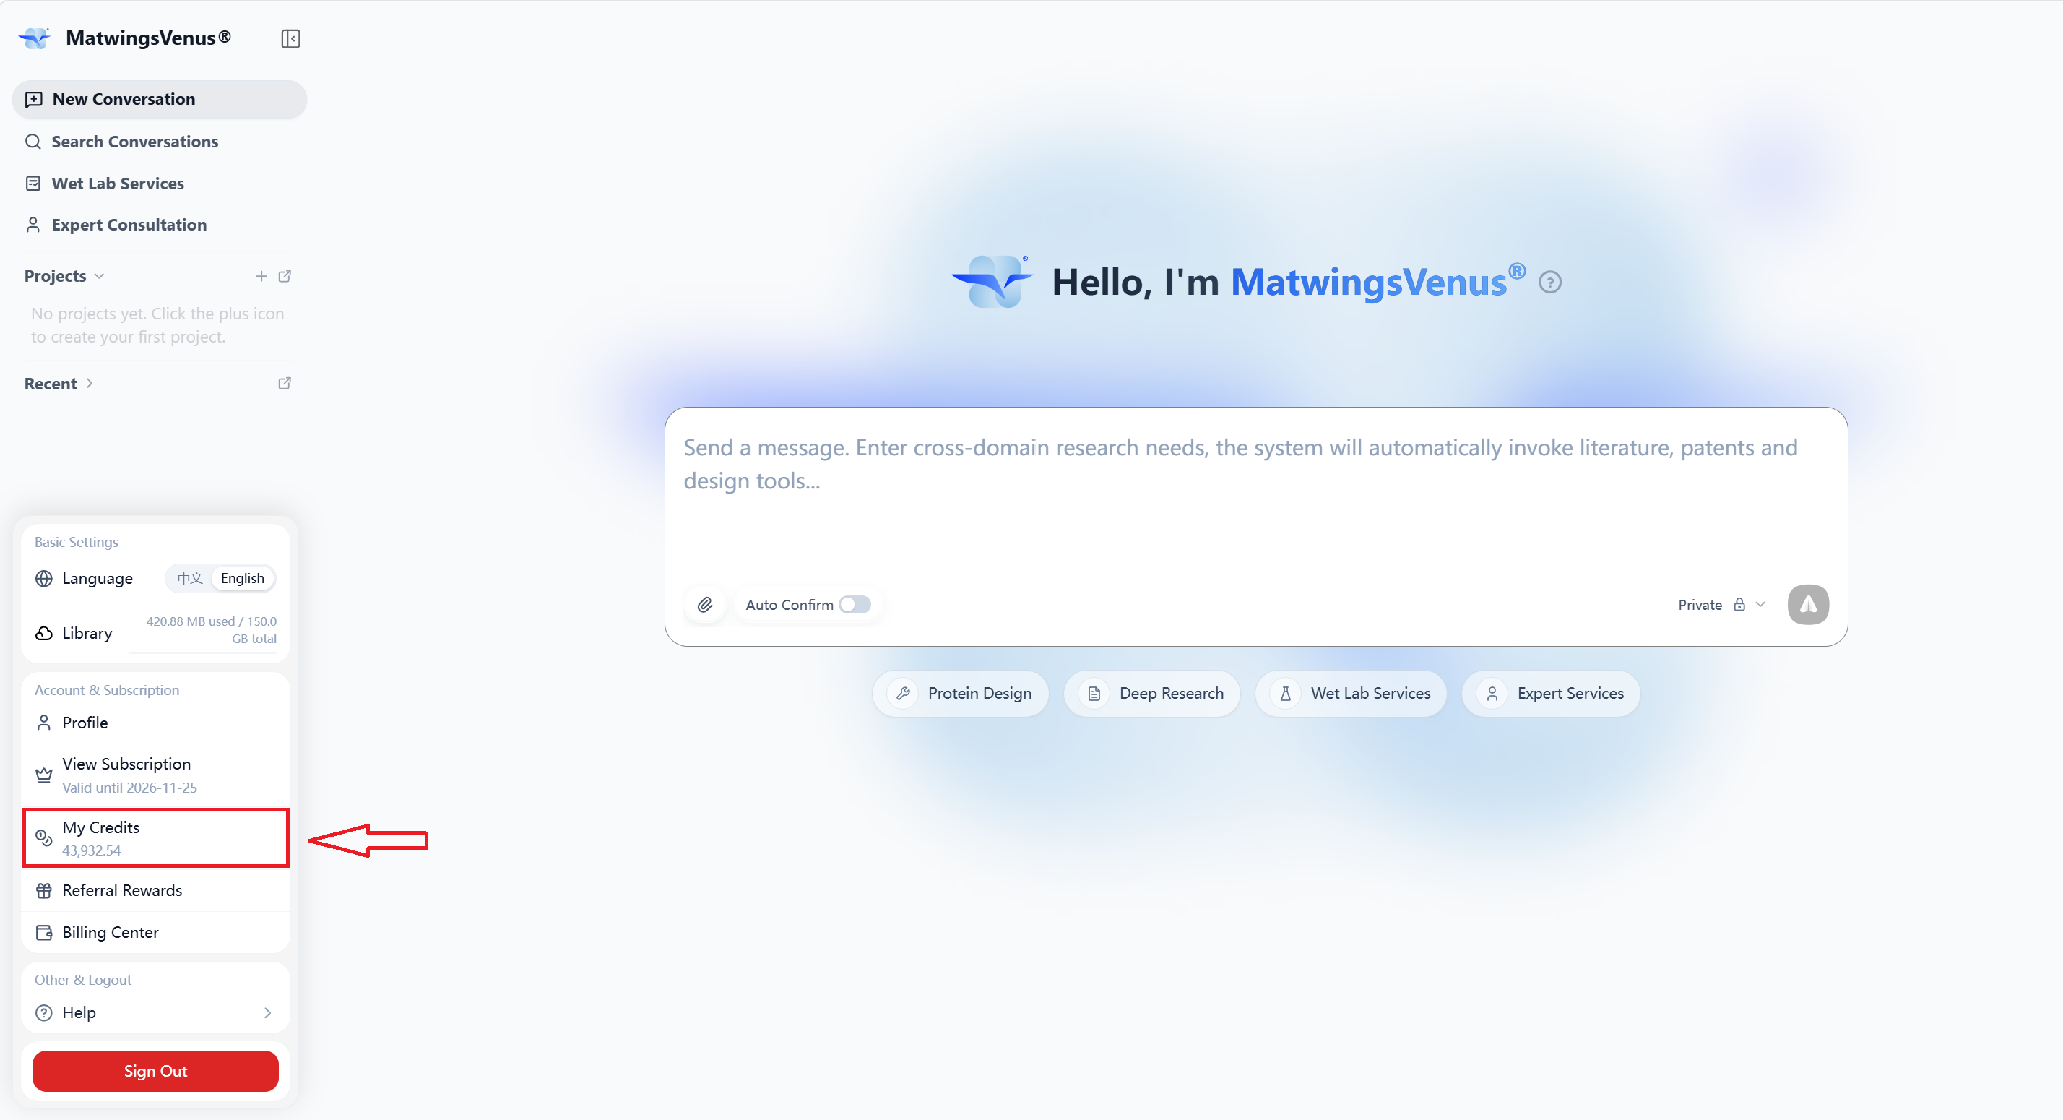This screenshot has width=2063, height=1120.
Task: Select English language option
Action: (x=243, y=579)
